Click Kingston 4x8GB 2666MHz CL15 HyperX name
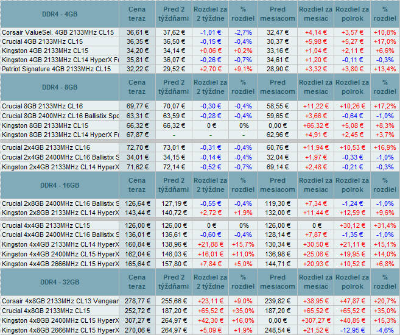Viewport: 400px width, 335px height. 60,330
